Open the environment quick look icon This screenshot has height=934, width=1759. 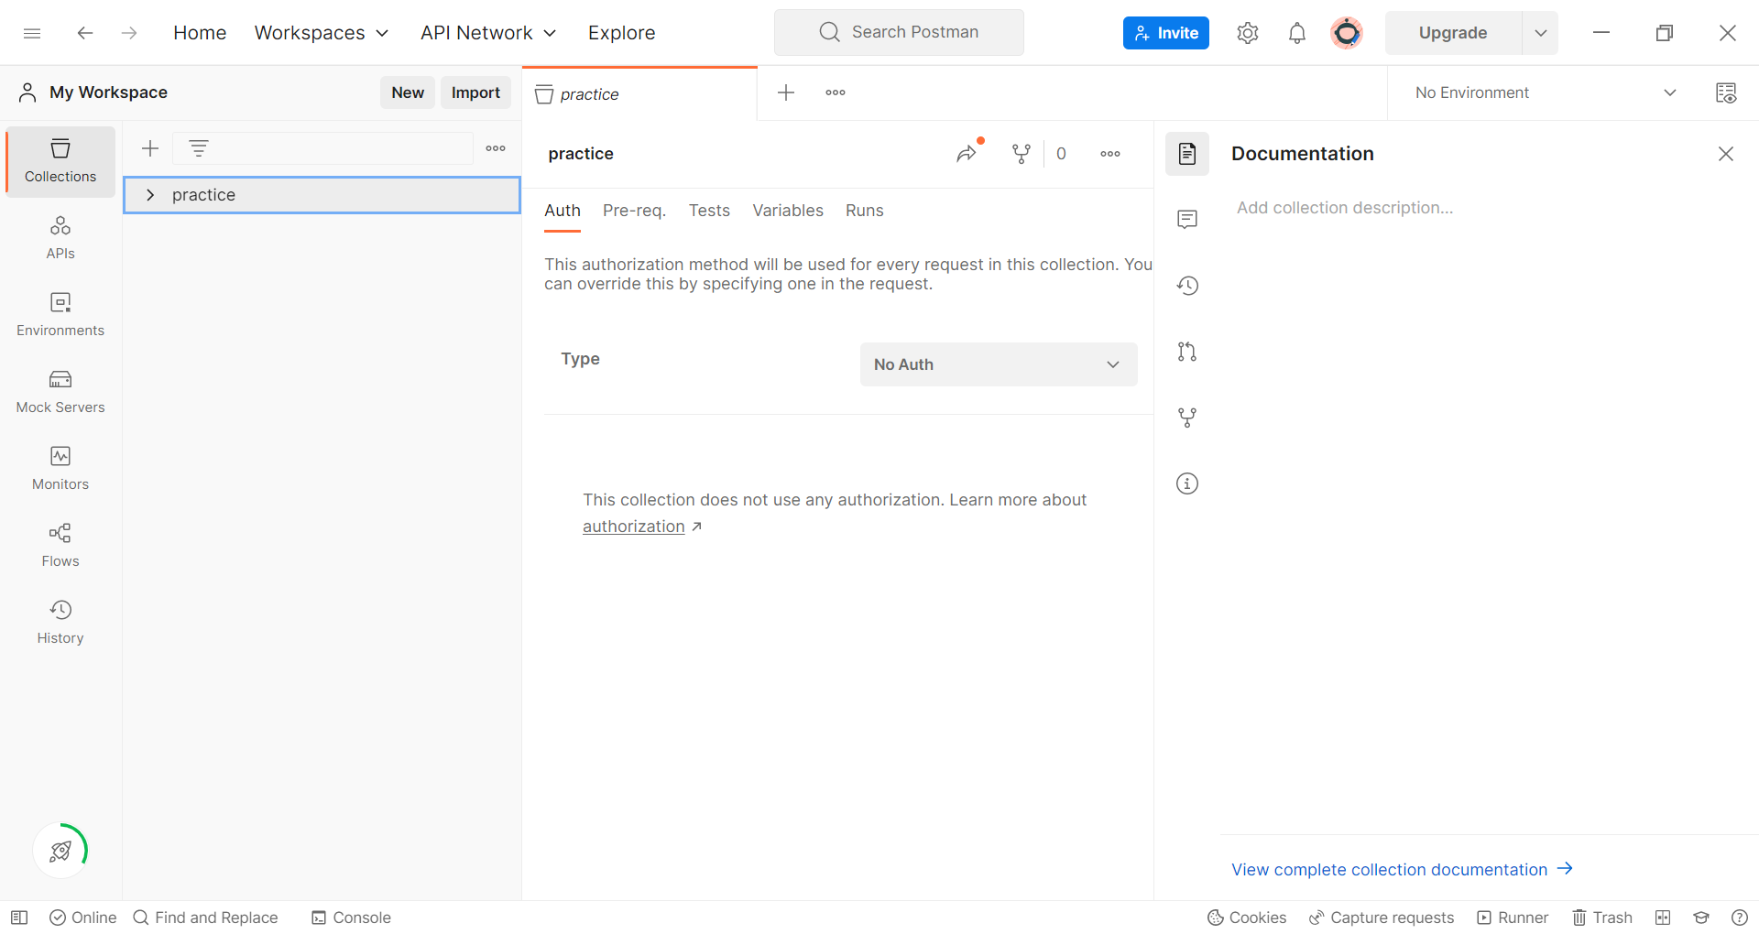pos(1726,92)
